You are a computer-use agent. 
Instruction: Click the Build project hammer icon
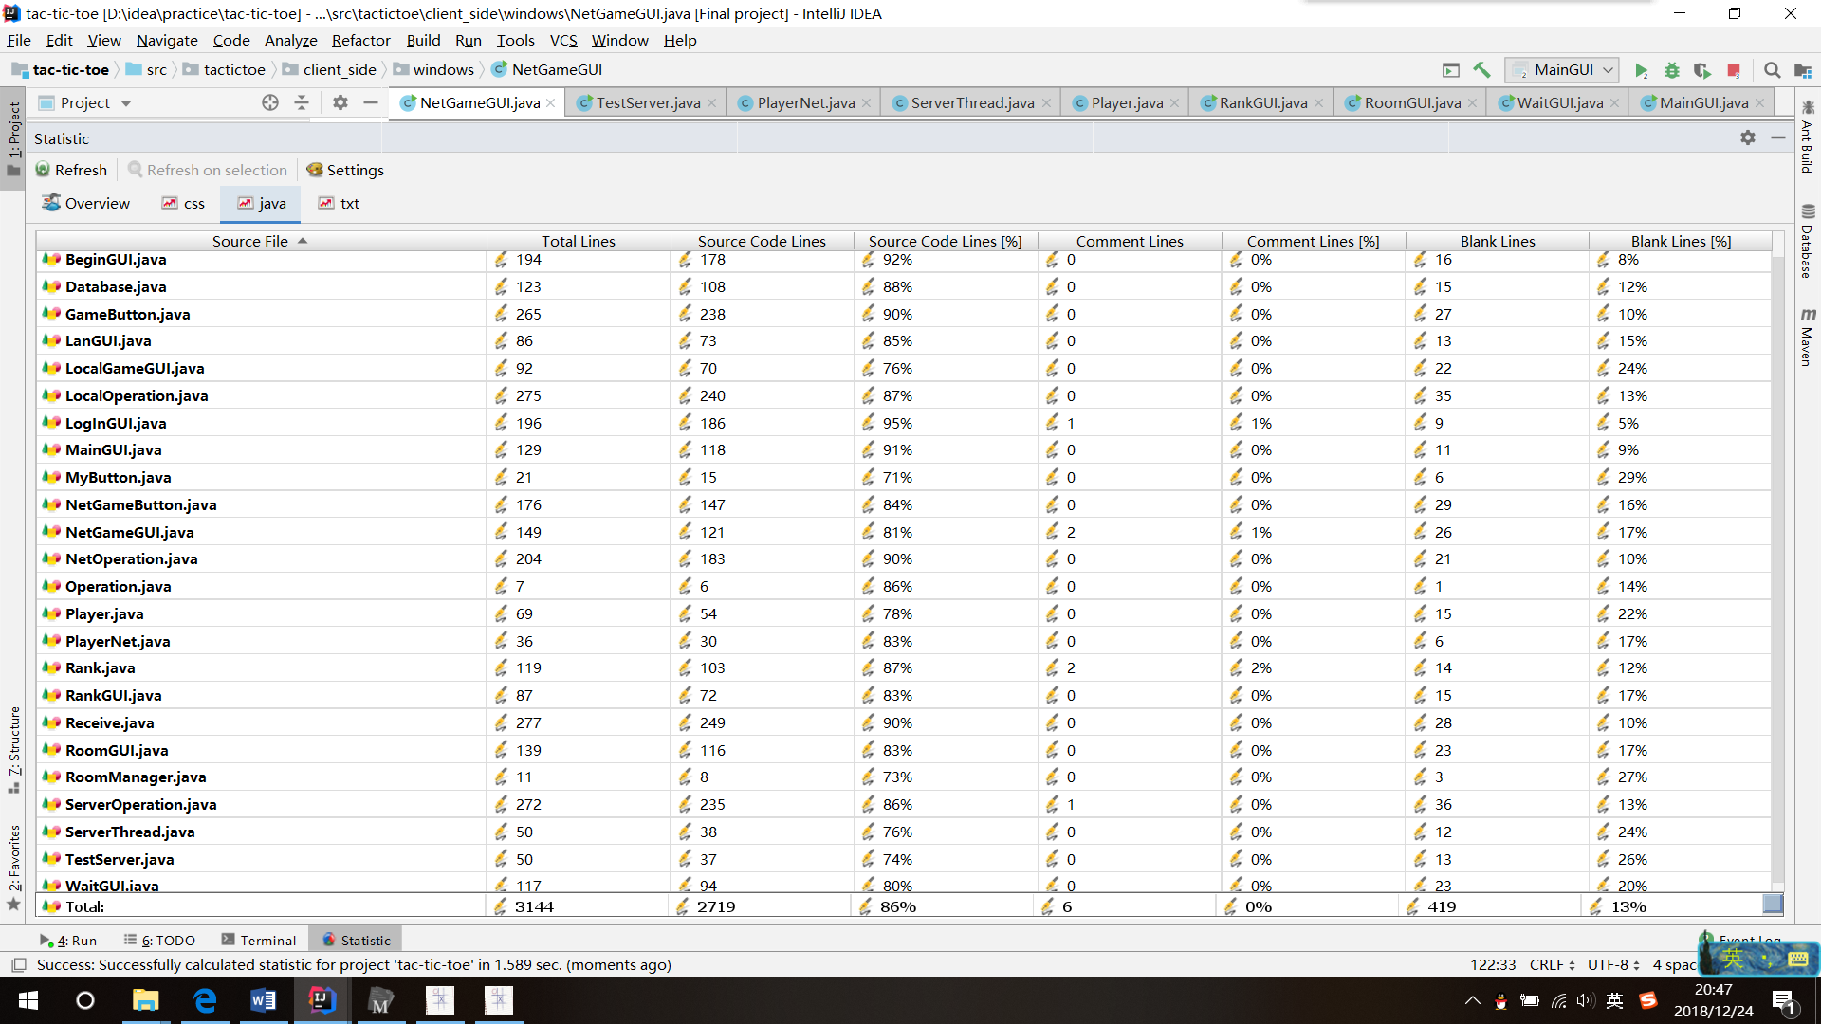tap(1481, 70)
